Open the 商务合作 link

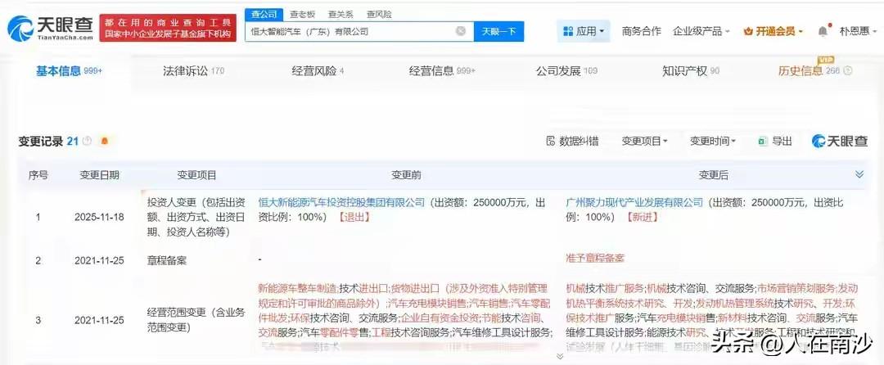pos(641,31)
